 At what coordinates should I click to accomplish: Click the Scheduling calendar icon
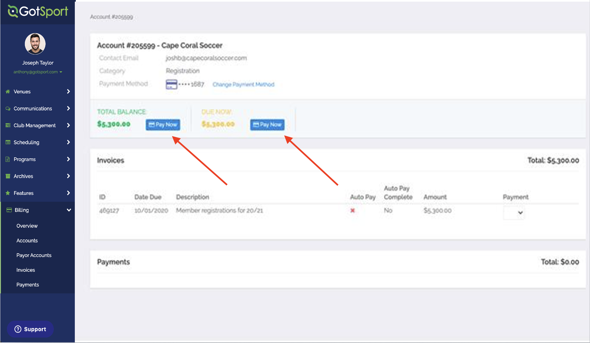coord(8,142)
